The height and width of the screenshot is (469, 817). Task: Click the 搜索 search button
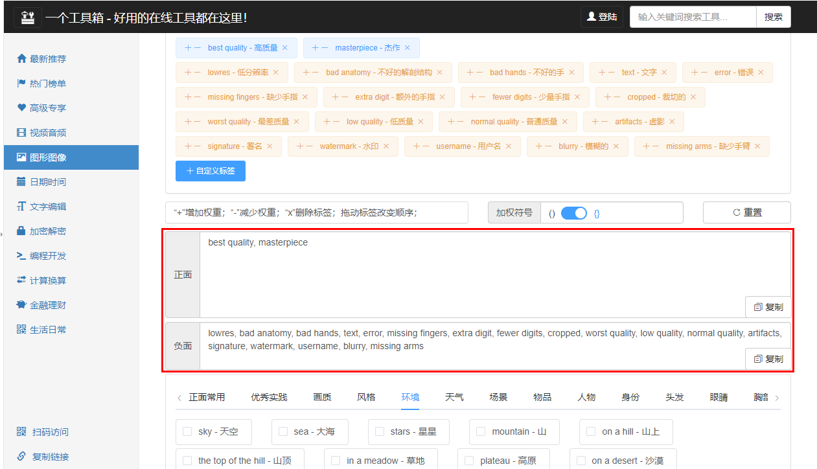point(774,17)
